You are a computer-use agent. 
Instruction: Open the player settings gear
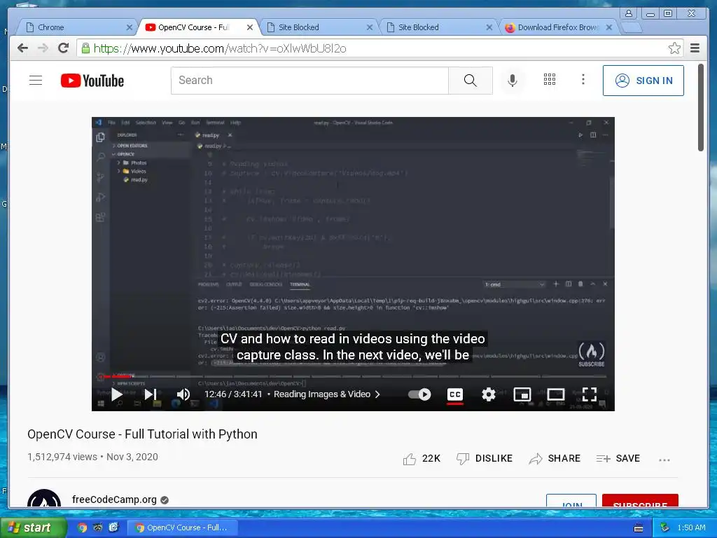[x=488, y=394]
